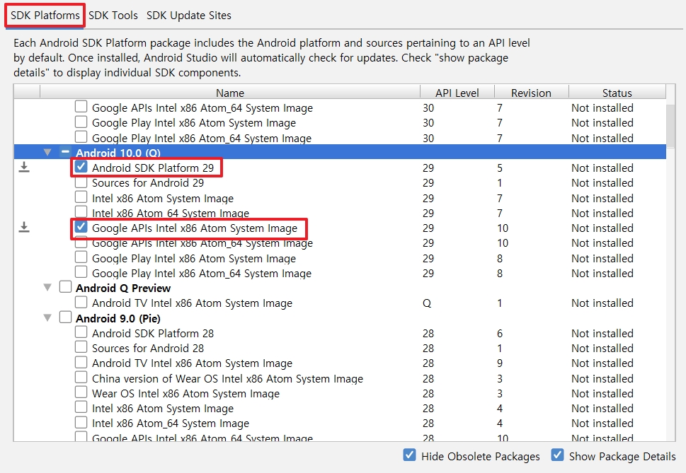
Task: Check Wear OS Intel x86 Atom System Image
Action: [81, 392]
